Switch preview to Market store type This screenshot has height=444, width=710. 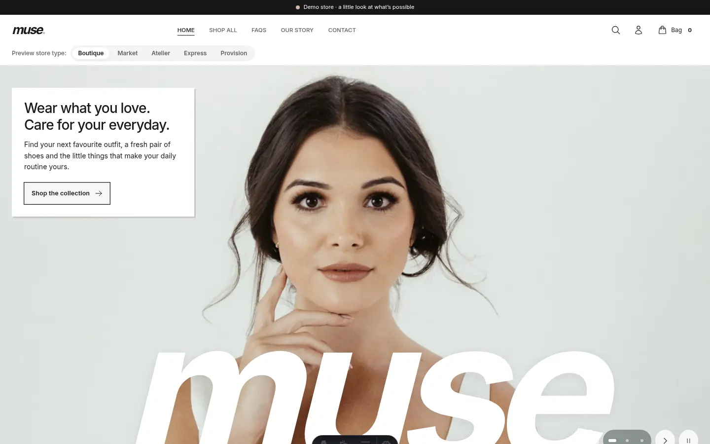coord(127,53)
